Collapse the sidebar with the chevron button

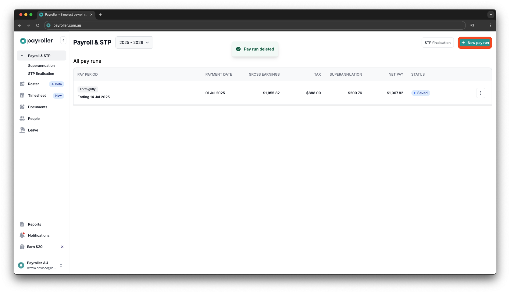(x=63, y=40)
